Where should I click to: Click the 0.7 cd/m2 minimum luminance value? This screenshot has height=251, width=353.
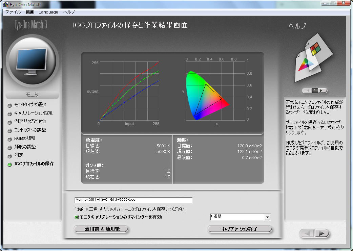click(252, 158)
